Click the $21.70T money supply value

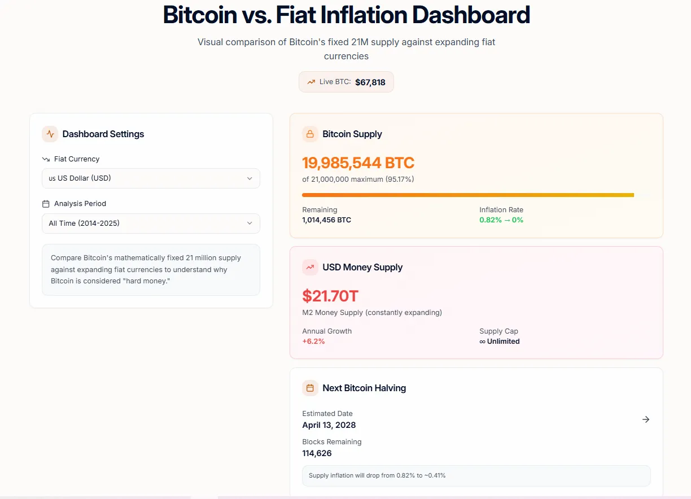pyautogui.click(x=330, y=296)
